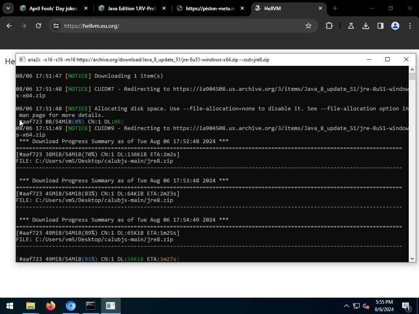Open the tab search dropdown arrow

[8, 8]
